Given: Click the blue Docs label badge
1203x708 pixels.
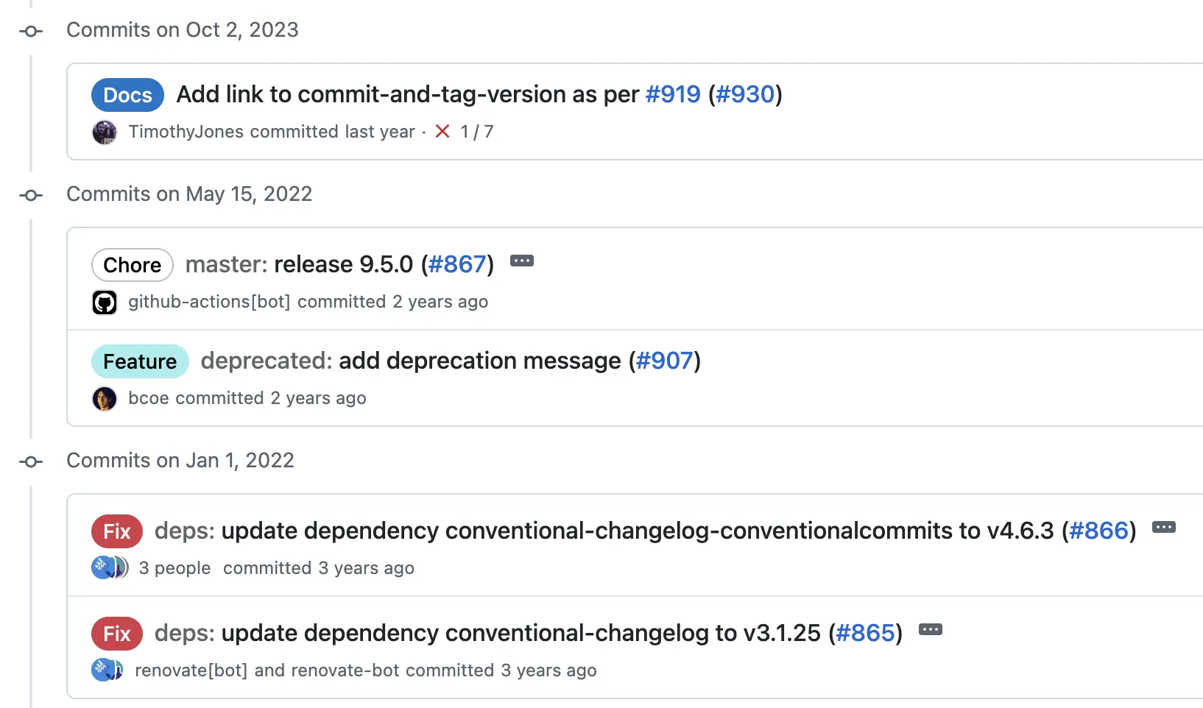Looking at the screenshot, I should pos(127,96).
